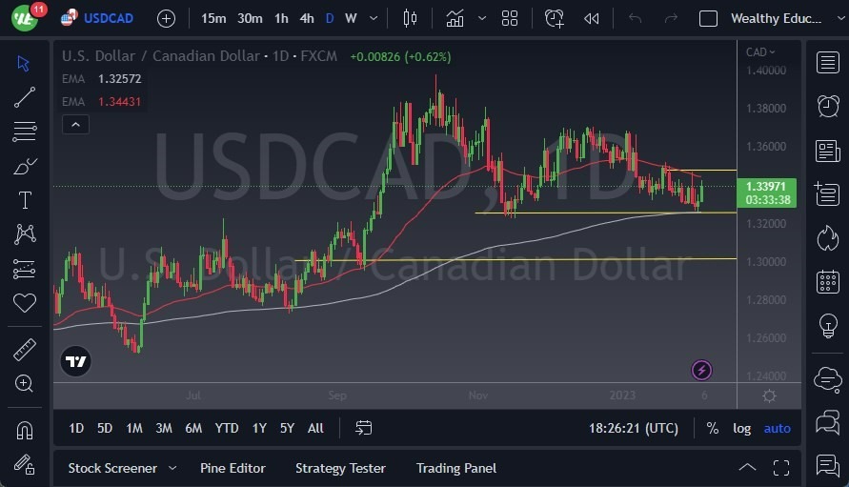Open the indicator templates grid

(510, 18)
